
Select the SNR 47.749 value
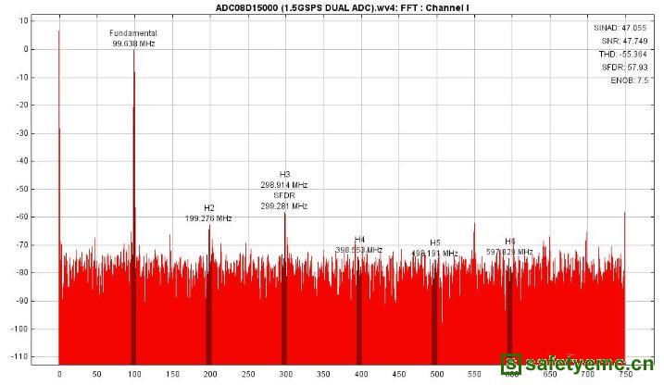click(x=624, y=41)
